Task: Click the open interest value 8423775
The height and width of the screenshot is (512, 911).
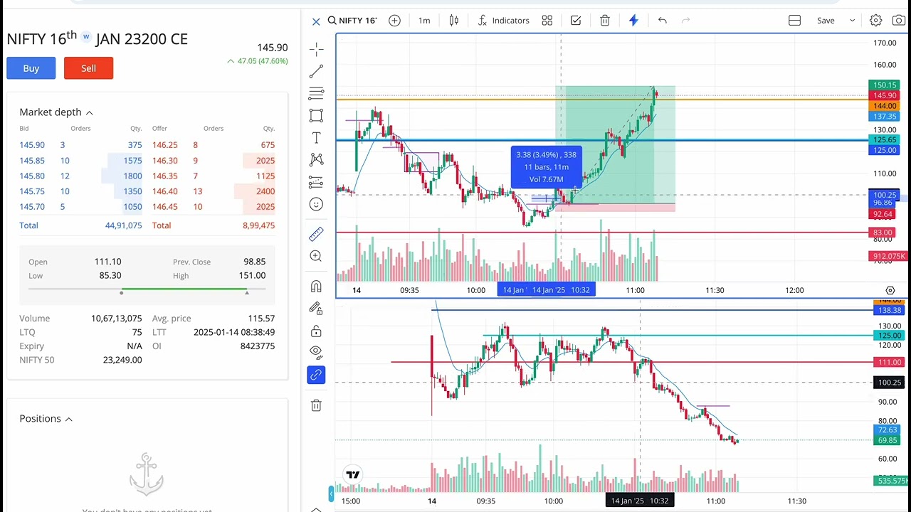Action: point(257,346)
